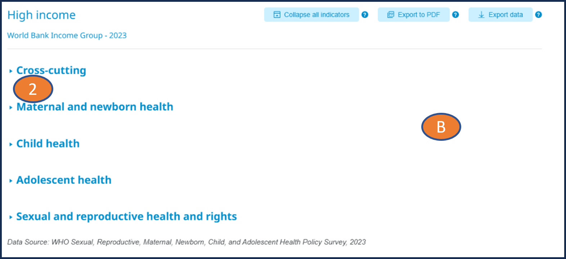Expand the Cross-cutting triangle arrow

pos(11,71)
